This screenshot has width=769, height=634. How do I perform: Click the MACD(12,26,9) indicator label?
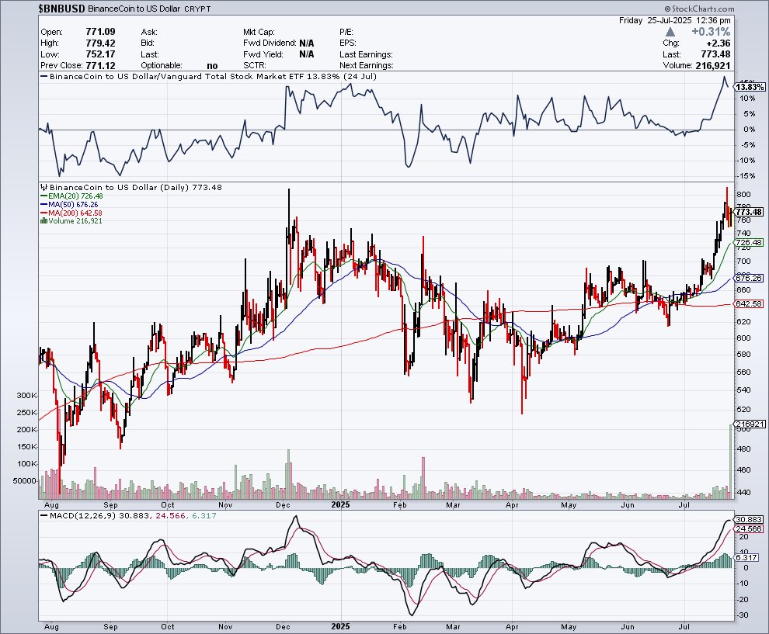83,515
